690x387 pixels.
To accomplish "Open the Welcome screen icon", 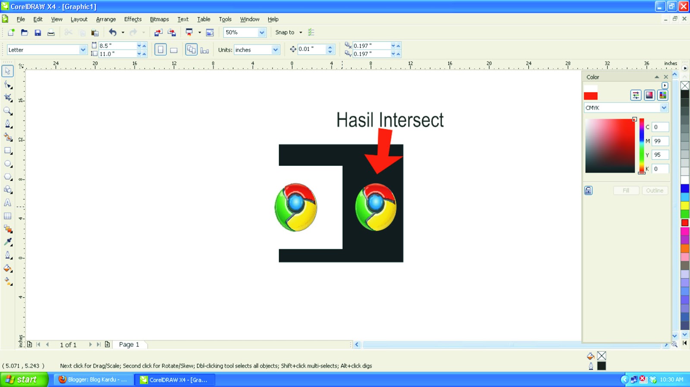I will coord(210,32).
